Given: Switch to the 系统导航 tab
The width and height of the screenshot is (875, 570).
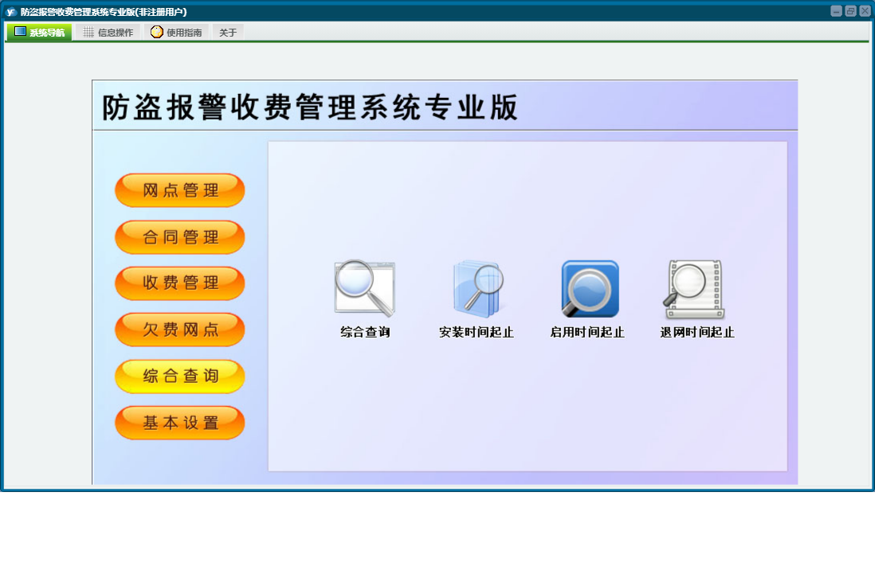Looking at the screenshot, I should pyautogui.click(x=40, y=33).
